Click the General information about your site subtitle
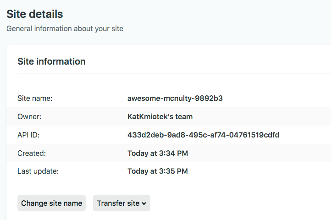The height and width of the screenshot is (220, 331). click(65, 29)
